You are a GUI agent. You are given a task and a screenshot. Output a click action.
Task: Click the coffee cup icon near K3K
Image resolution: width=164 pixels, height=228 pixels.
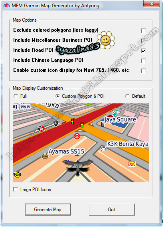click(104, 149)
